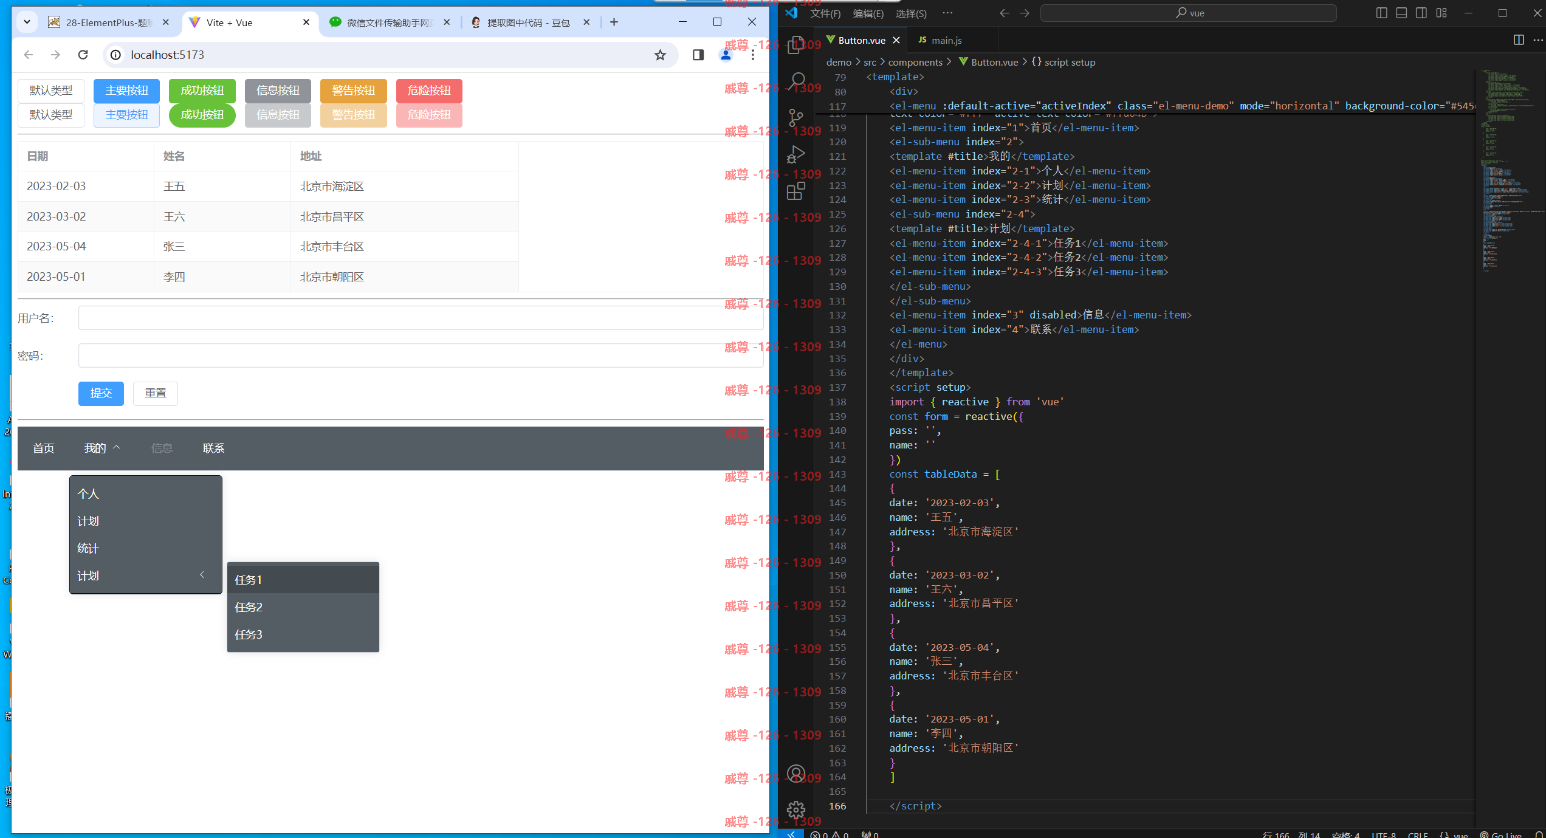
Task: Open the Chrome profile avatar menu
Action: [726, 55]
